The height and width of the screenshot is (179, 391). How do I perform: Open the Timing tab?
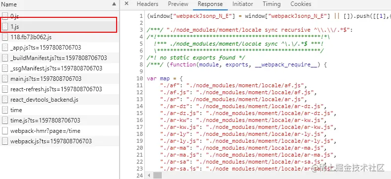271,4
